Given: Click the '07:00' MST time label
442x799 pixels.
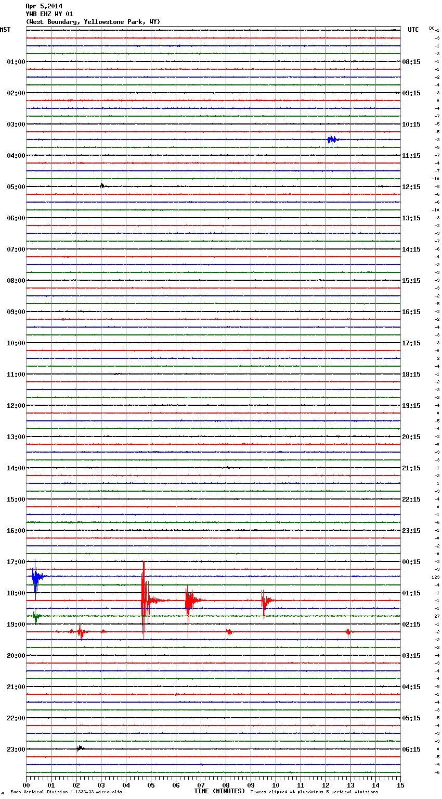Looking at the screenshot, I should [16, 249].
